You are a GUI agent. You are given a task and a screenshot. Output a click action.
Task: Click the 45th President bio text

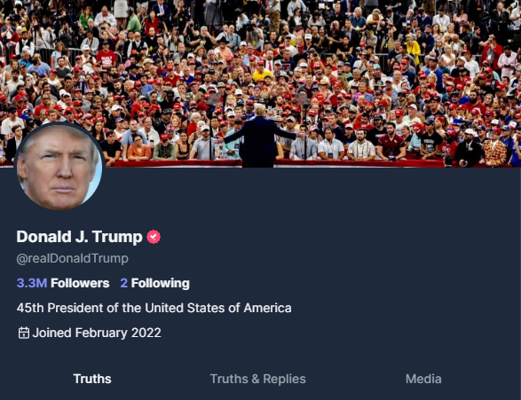[x=154, y=308]
